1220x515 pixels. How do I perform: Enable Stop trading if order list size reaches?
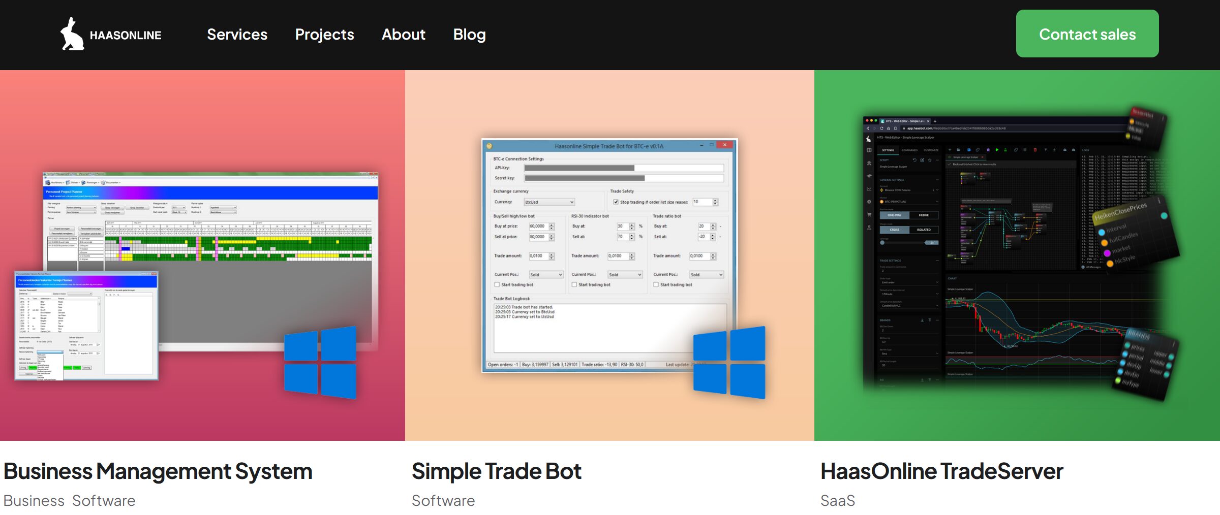coord(616,202)
